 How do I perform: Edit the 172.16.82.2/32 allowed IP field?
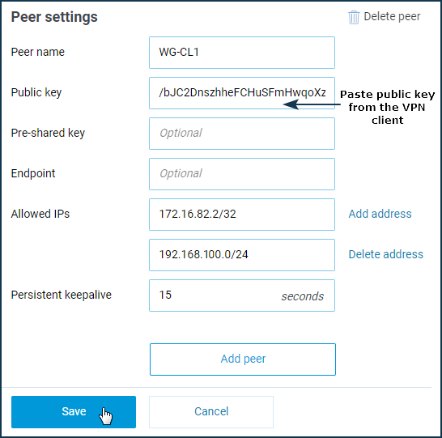click(242, 215)
